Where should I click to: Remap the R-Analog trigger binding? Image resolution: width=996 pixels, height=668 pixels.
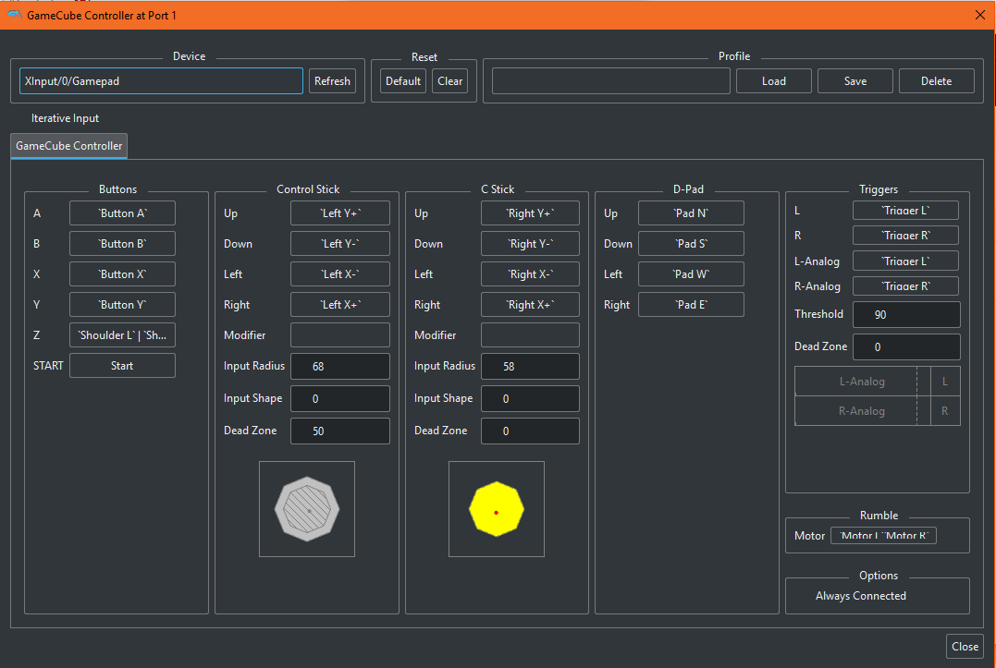(x=905, y=286)
